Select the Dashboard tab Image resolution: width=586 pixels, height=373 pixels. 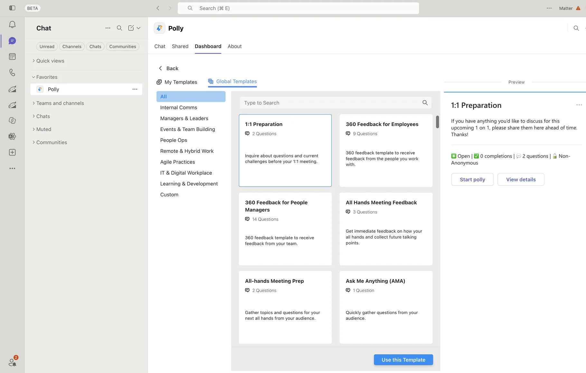pyautogui.click(x=208, y=46)
